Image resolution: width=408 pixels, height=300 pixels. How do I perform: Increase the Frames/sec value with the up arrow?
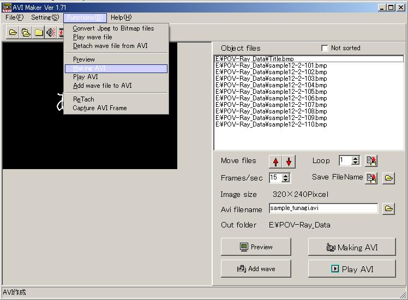click(286, 176)
